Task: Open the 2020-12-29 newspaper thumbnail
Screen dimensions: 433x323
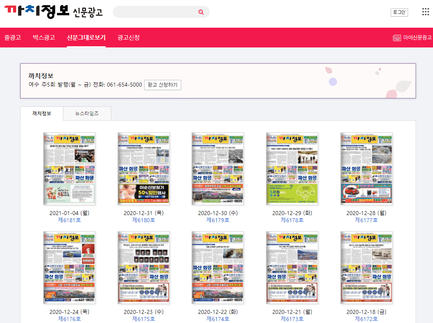Action: 292,169
